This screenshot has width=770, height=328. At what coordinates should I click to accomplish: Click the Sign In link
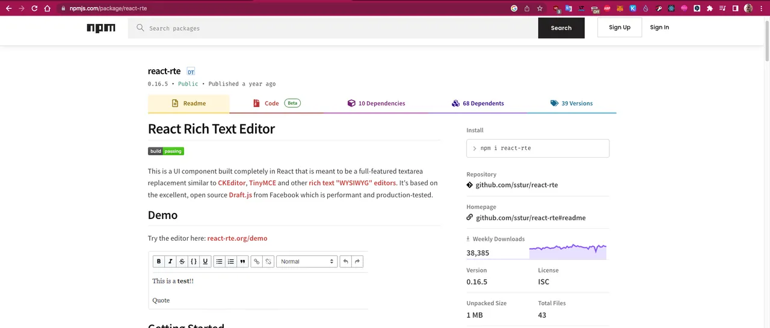pos(659,27)
